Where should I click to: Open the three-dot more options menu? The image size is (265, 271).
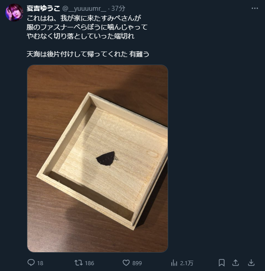pyautogui.click(x=255, y=8)
